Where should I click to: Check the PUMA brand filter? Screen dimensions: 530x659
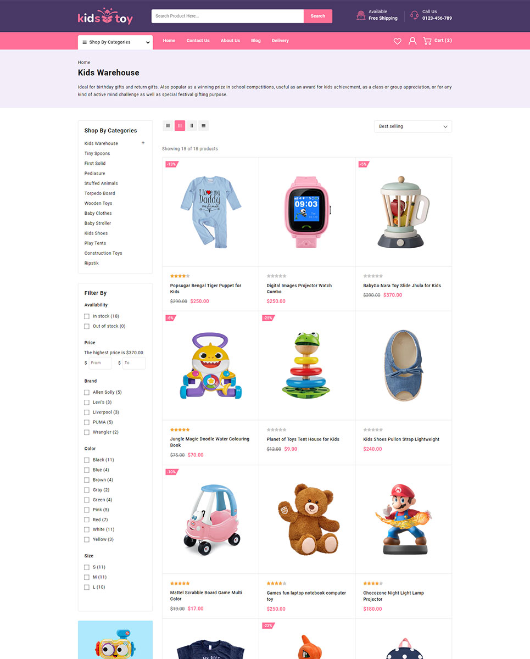(87, 422)
